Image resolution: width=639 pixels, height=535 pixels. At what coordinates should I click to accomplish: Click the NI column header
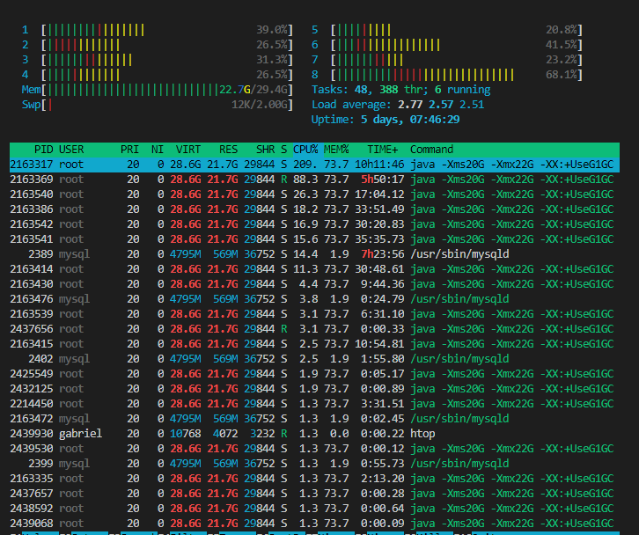pos(158,150)
